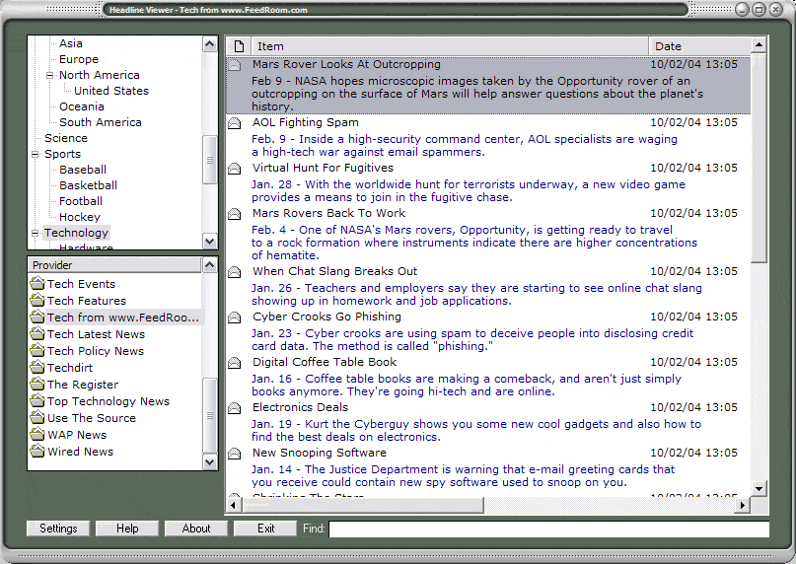This screenshot has width=796, height=564.
Task: Select the Baseball category
Action: click(83, 170)
